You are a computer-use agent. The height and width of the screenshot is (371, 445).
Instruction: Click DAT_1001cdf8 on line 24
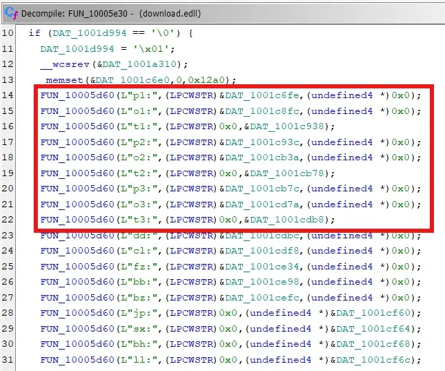262,251
